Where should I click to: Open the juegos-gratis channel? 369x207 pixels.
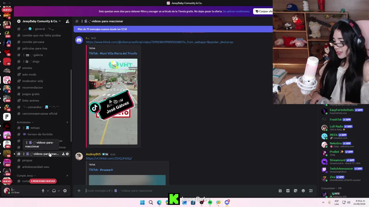pos(42,94)
